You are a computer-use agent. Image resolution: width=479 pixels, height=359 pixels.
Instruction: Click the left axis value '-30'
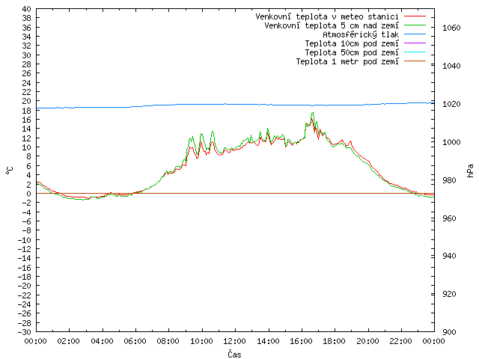[25, 332]
